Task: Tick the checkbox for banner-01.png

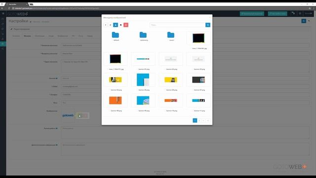Action: click(x=137, y=69)
